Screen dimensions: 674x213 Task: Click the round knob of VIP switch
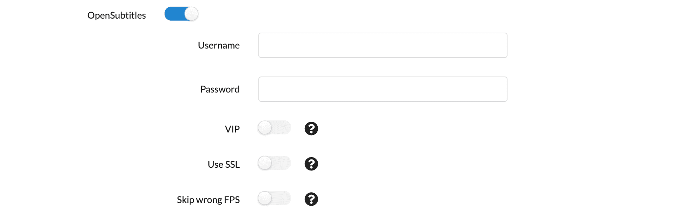pyautogui.click(x=265, y=128)
